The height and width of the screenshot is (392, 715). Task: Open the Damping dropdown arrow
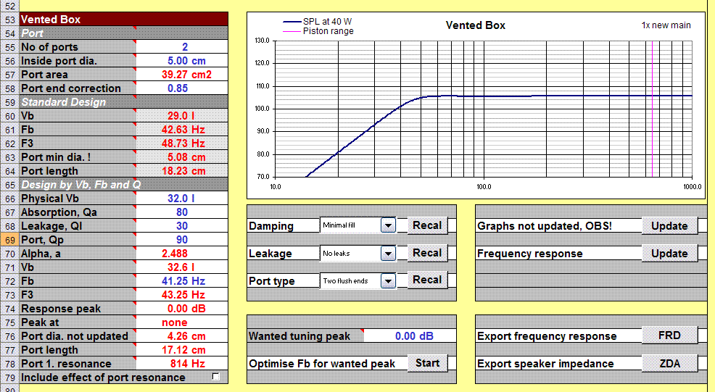(x=388, y=225)
